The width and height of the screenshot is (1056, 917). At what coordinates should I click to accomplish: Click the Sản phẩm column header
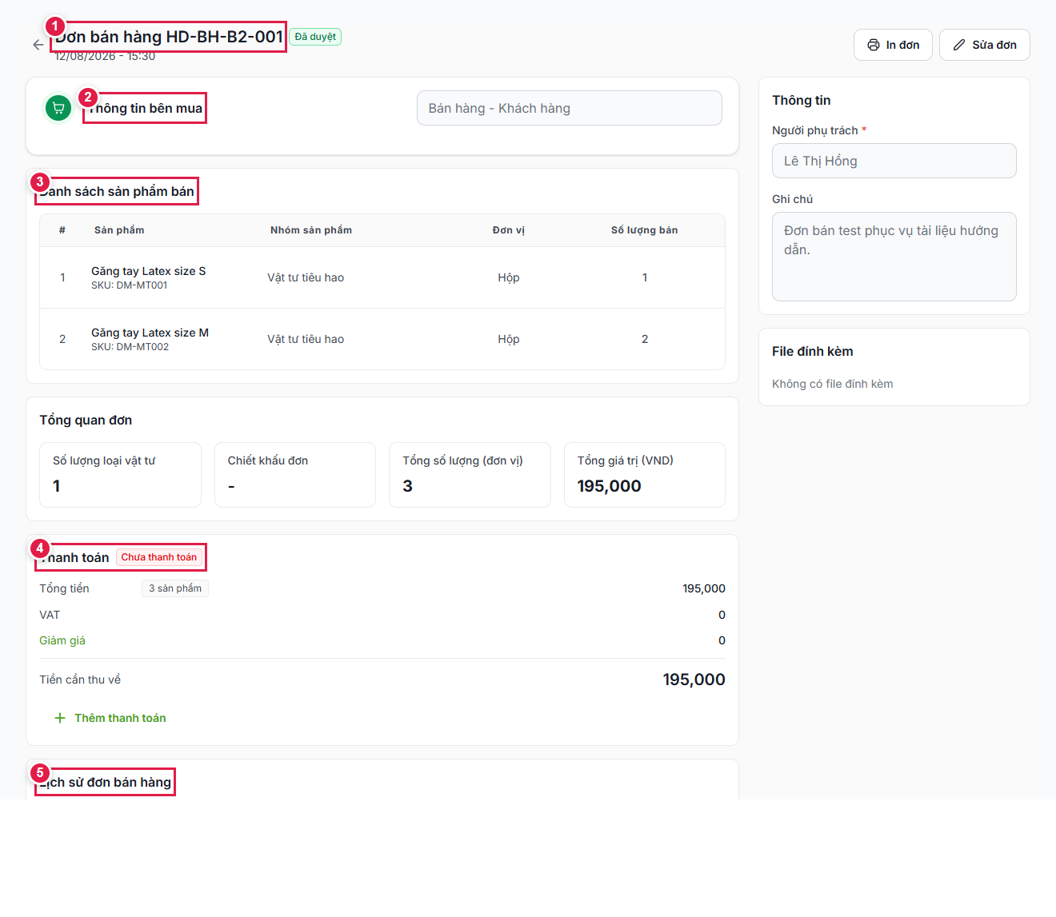[x=119, y=230]
